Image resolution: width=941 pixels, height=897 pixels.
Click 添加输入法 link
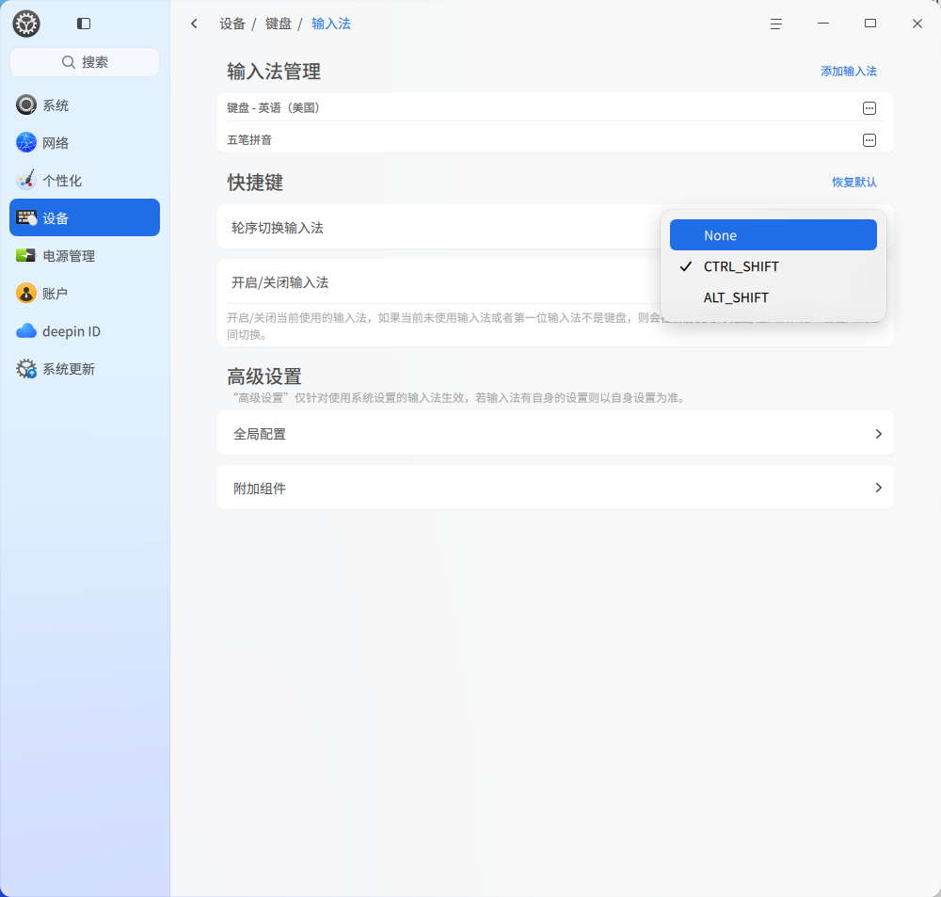[x=848, y=71]
